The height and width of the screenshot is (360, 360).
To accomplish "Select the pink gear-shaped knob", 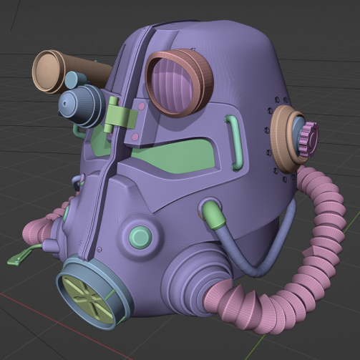I will [x=309, y=140].
